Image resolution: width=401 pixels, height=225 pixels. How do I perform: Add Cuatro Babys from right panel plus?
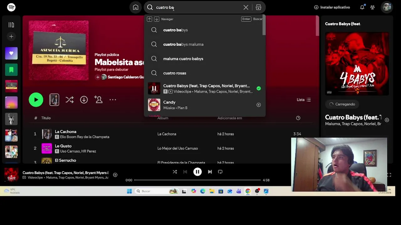pos(387,120)
